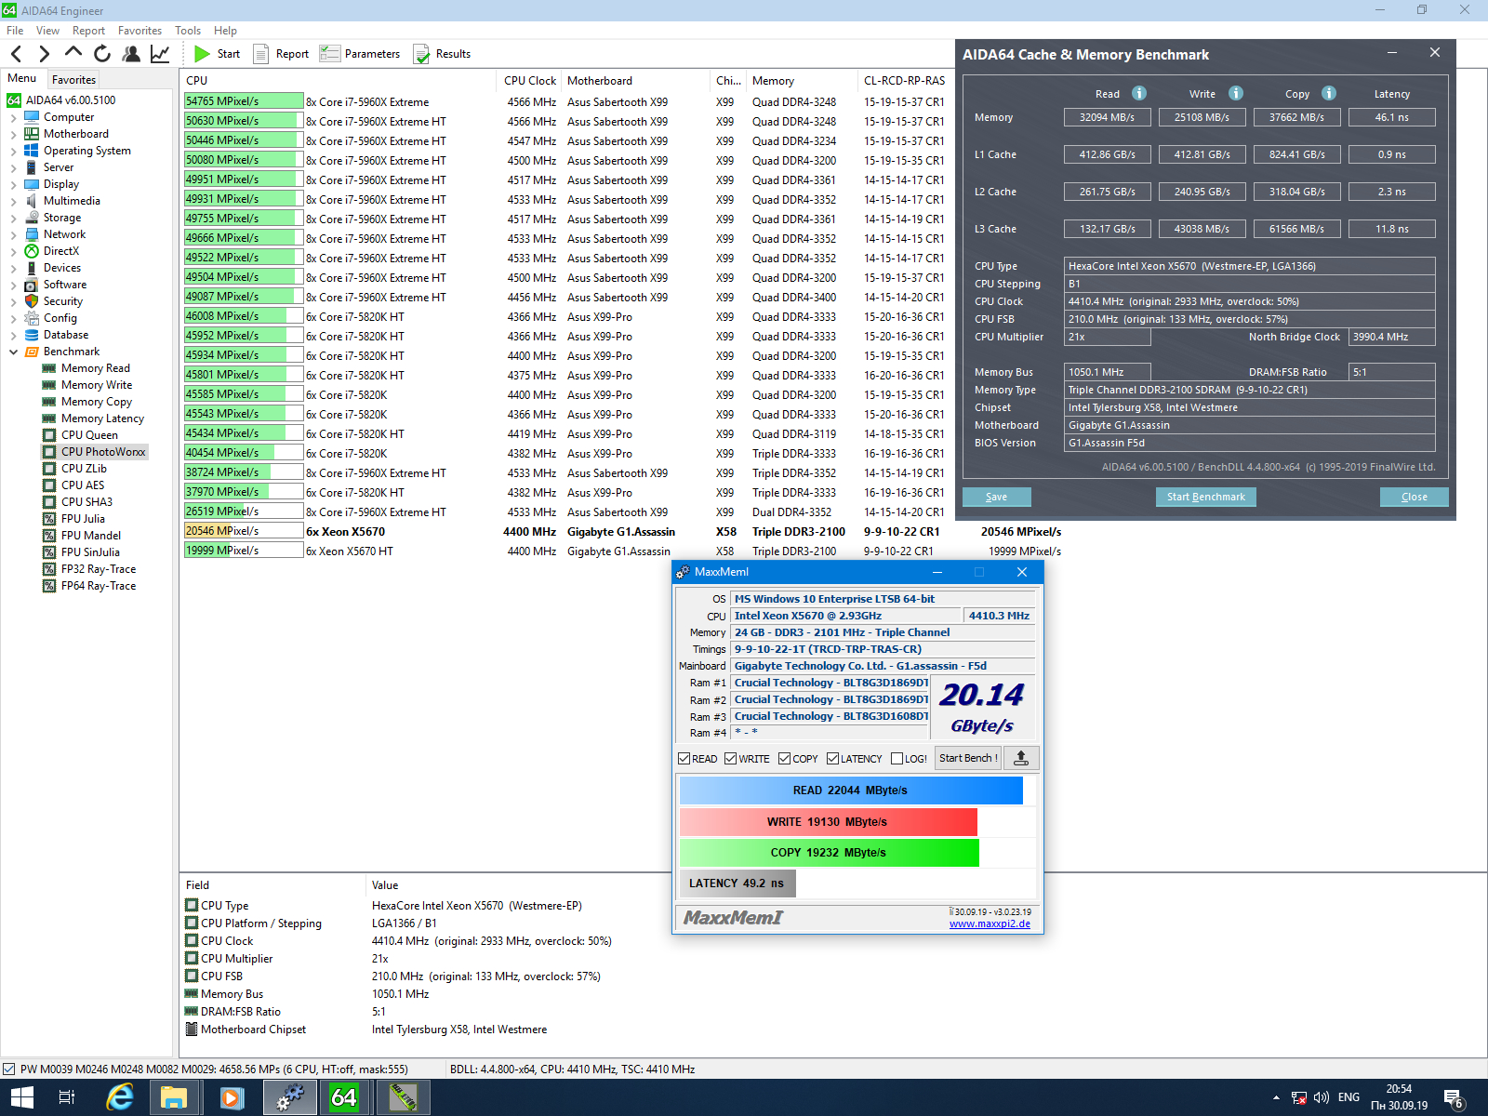The width and height of the screenshot is (1488, 1116).
Task: Select the Memory Latency benchmark
Action: click(x=102, y=418)
